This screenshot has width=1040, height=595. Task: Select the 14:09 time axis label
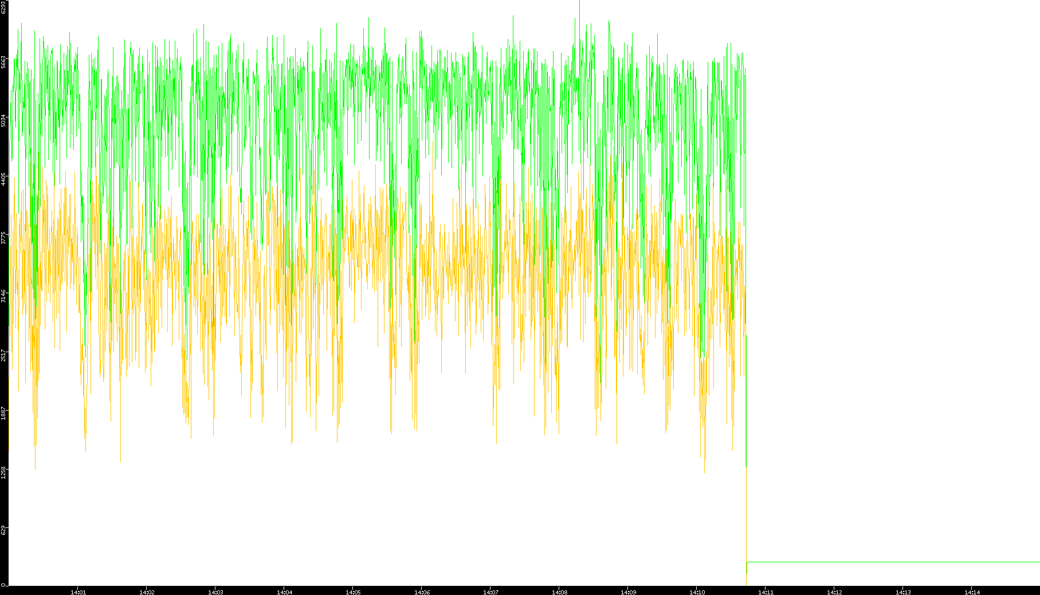tap(628, 592)
